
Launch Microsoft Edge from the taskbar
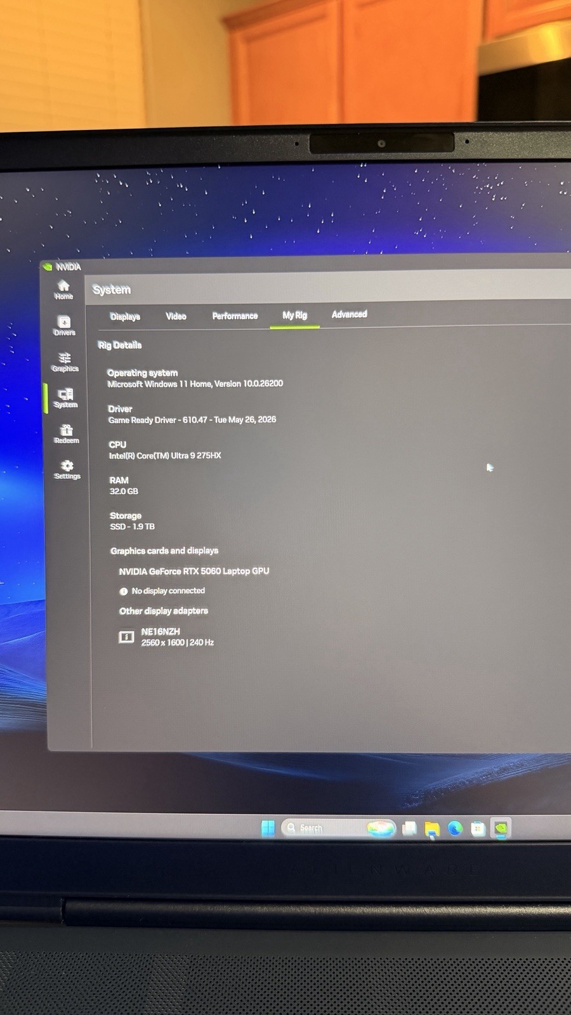455,828
